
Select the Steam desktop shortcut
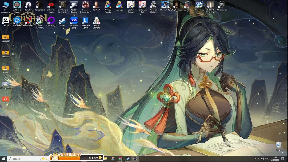(x=62, y=22)
